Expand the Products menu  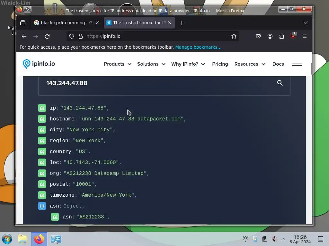click(118, 64)
